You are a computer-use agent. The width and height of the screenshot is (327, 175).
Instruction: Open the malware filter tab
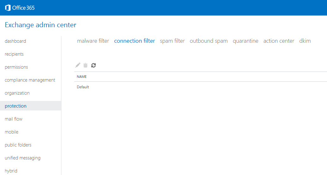93,41
